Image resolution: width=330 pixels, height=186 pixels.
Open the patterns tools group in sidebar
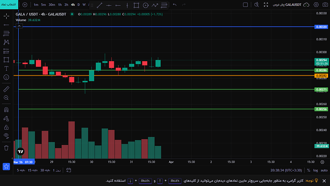(x=6, y=42)
